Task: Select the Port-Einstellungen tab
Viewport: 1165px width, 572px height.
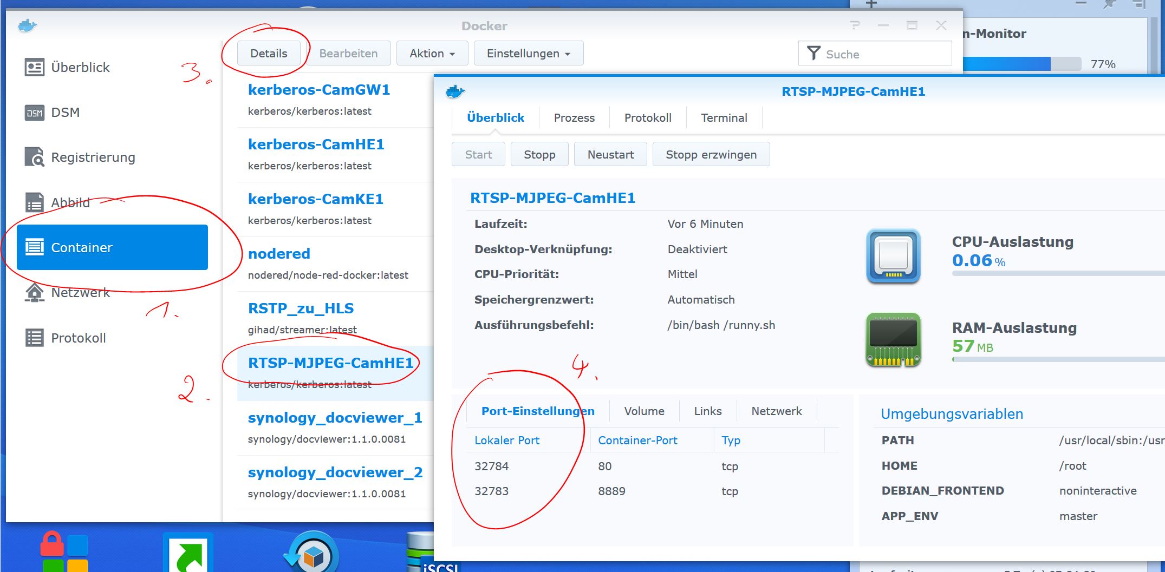Action: [x=538, y=411]
